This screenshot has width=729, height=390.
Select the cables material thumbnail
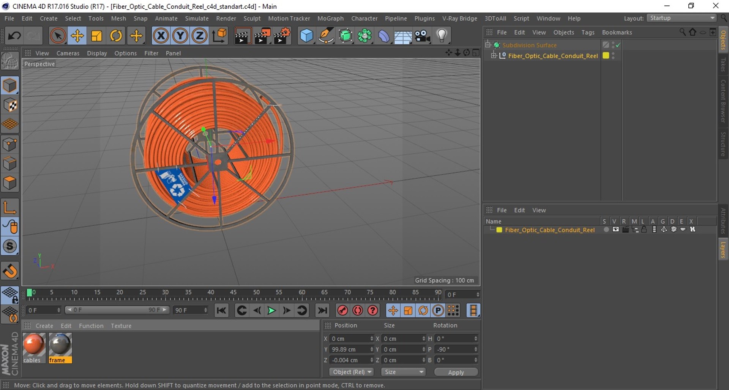(34, 344)
